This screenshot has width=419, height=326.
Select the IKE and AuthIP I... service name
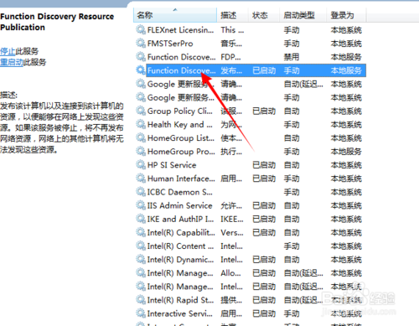tap(180, 219)
